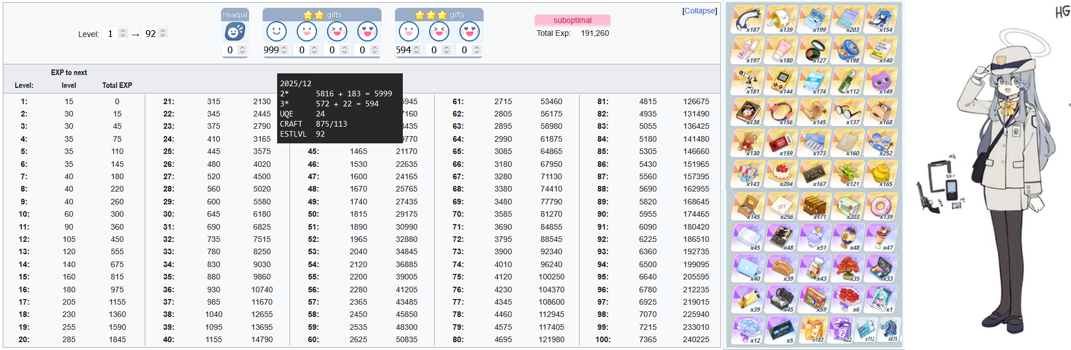Select the rose bouquet gift x6

(848, 299)
